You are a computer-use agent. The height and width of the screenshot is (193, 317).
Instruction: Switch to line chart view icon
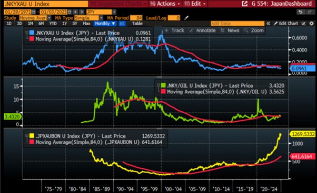(122, 24)
